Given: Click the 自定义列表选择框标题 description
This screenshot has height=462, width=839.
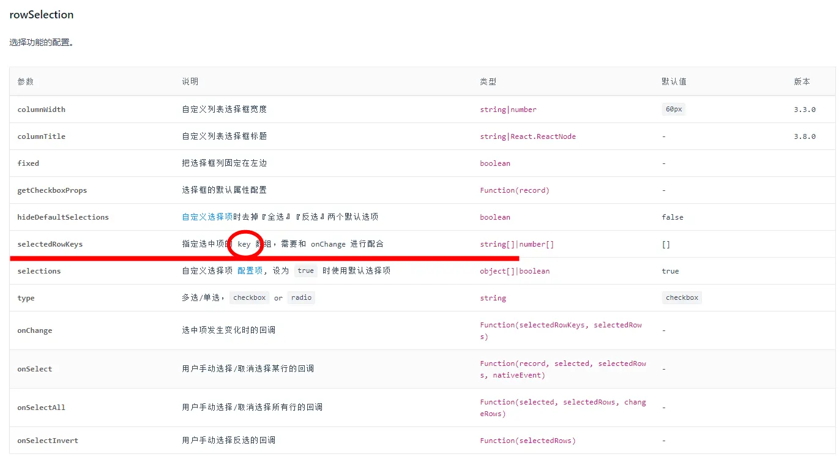Looking at the screenshot, I should click(225, 136).
